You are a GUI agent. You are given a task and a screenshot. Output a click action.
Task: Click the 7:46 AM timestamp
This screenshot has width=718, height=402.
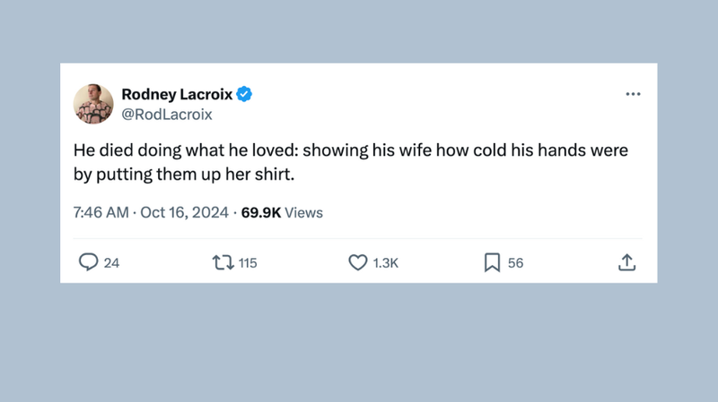101,213
